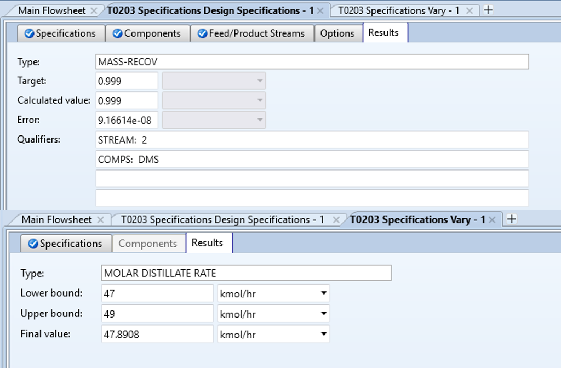This screenshot has width=561, height=368.
Task: Close the Design Specifications tab in bottom panel
Action: point(336,220)
